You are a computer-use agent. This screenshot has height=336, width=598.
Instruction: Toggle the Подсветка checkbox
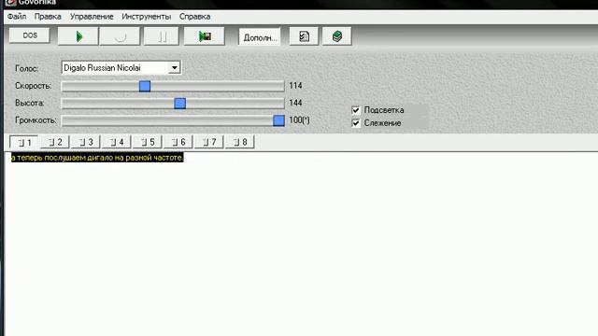tap(356, 110)
